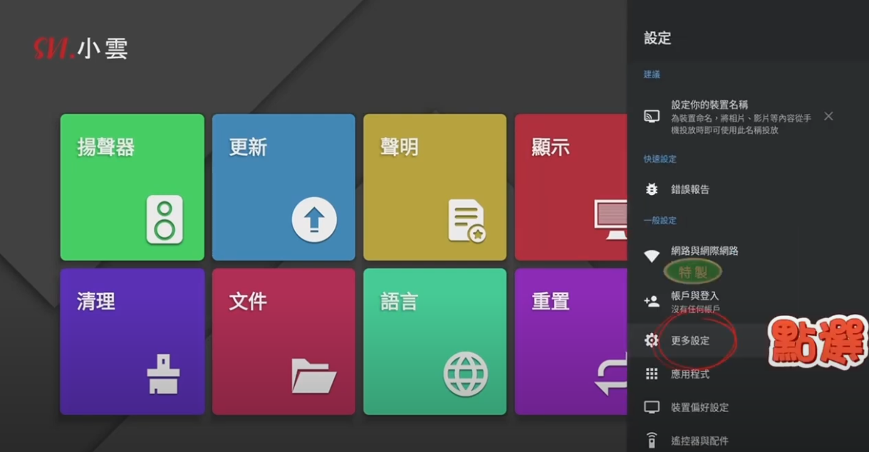Click the 錯誤報告 bug icon
The width and height of the screenshot is (869, 452).
click(651, 189)
